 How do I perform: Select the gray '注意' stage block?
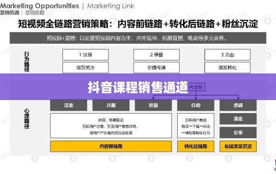pos(69,105)
